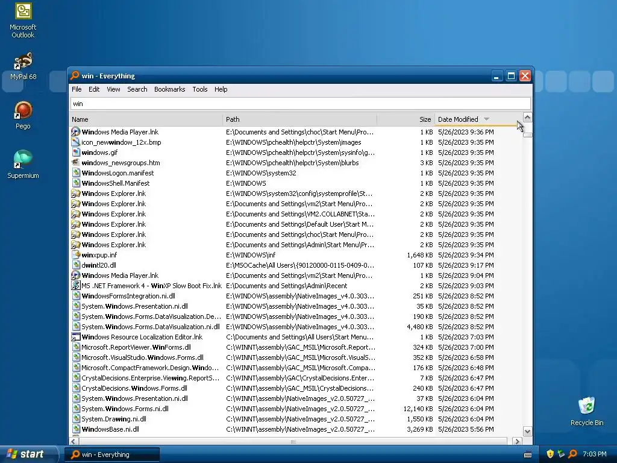Select the Supermium desktop shortcut
This screenshot has width=617, height=463.
[23, 165]
